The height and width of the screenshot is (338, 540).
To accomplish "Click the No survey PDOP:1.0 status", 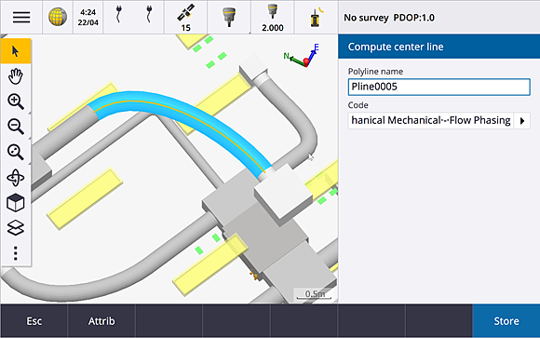I will point(389,18).
